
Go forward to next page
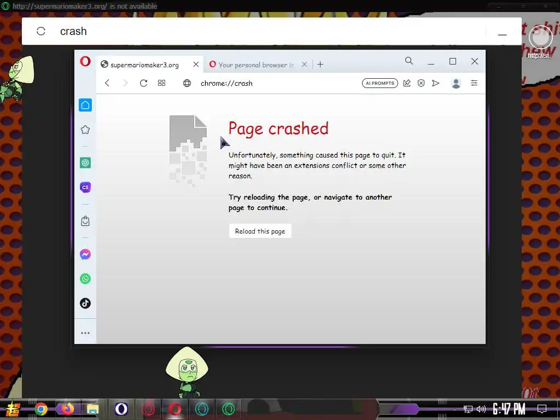125,83
